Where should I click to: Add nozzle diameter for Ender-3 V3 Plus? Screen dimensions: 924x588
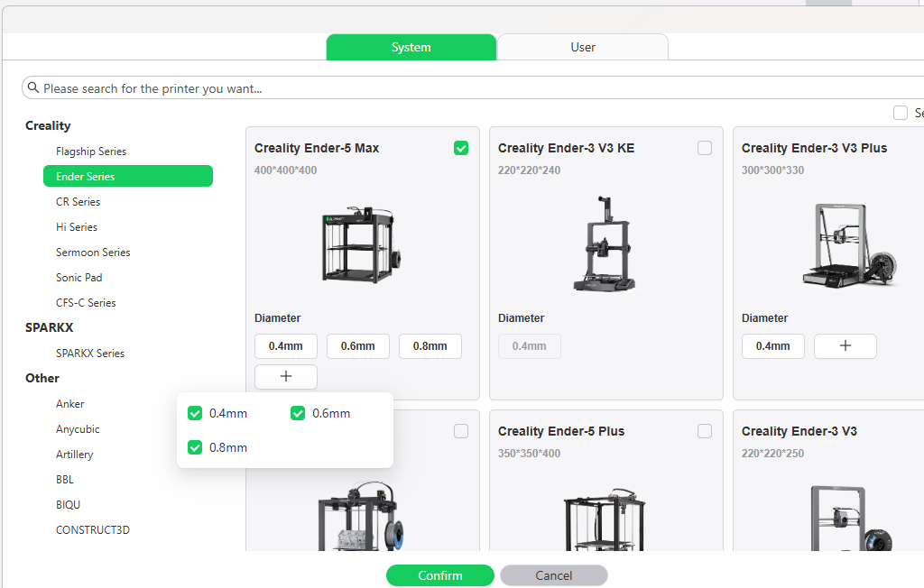point(845,346)
